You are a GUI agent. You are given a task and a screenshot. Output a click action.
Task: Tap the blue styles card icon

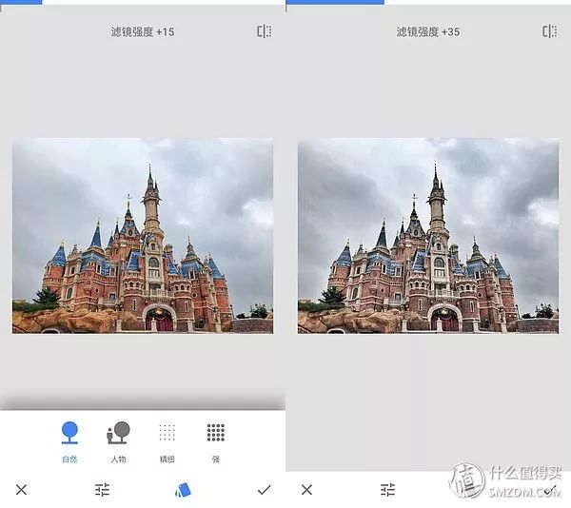point(183,490)
